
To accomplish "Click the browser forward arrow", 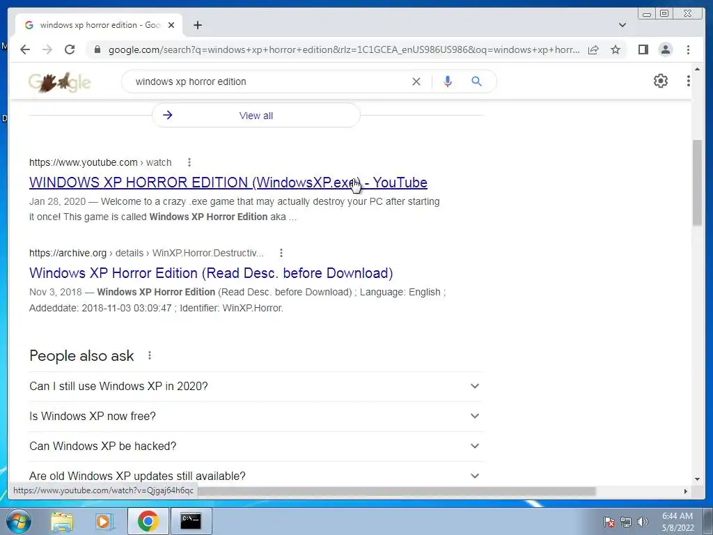I will [x=47, y=49].
